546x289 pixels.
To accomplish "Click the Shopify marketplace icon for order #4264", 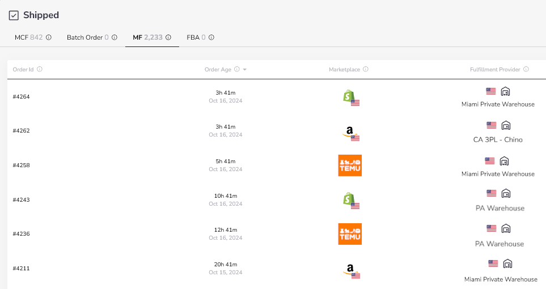I will [349, 97].
